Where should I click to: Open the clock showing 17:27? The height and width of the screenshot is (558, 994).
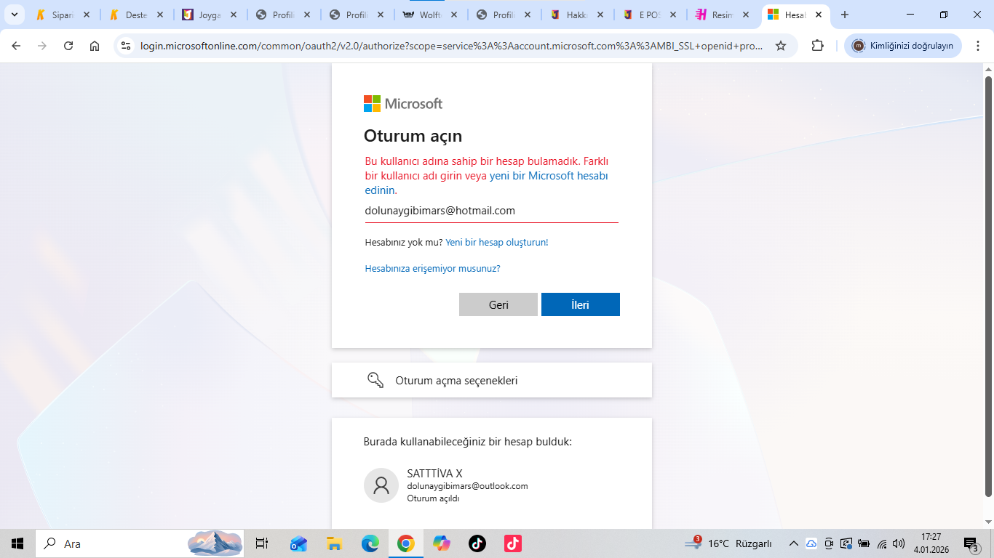point(931,543)
